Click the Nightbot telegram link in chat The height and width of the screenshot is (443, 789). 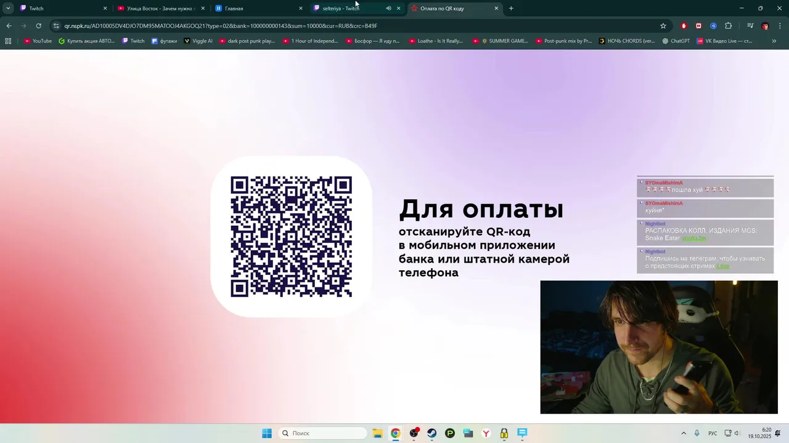(x=723, y=266)
